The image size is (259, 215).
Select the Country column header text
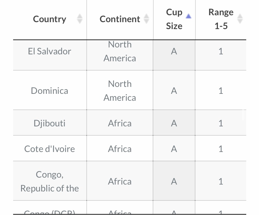pyautogui.click(x=49, y=19)
